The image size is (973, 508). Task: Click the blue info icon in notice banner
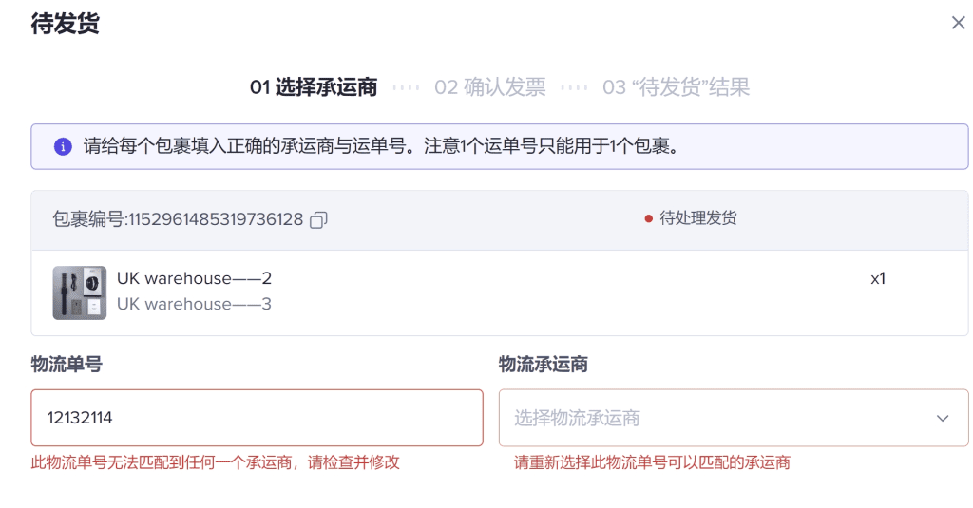pyautogui.click(x=63, y=146)
